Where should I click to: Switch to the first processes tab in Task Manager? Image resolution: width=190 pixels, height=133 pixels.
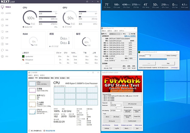point(31,78)
